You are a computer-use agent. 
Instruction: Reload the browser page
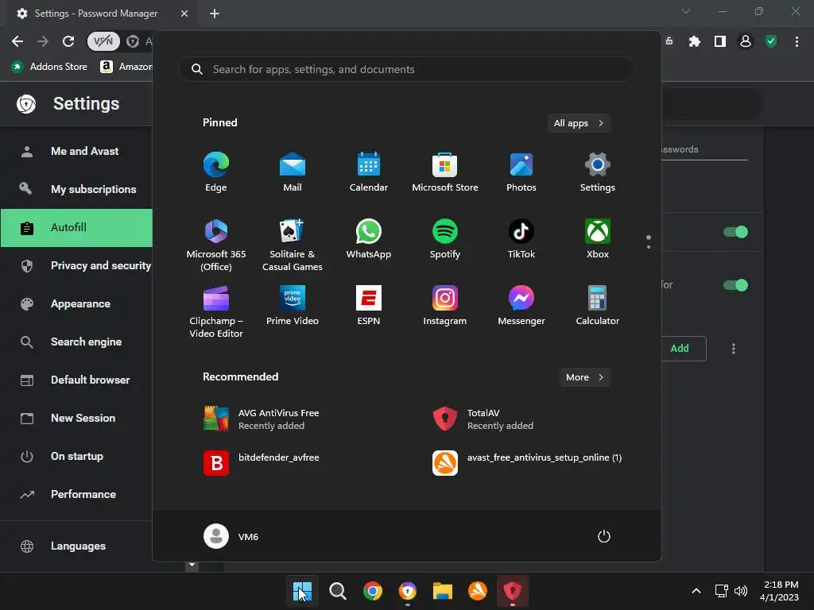[68, 41]
